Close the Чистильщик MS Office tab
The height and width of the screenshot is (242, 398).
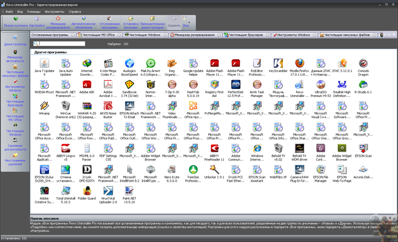(119, 35)
